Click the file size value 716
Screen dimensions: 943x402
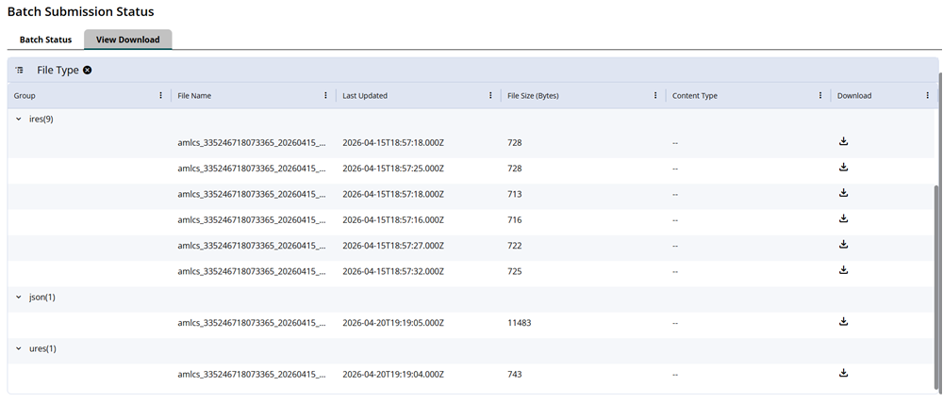tap(515, 220)
